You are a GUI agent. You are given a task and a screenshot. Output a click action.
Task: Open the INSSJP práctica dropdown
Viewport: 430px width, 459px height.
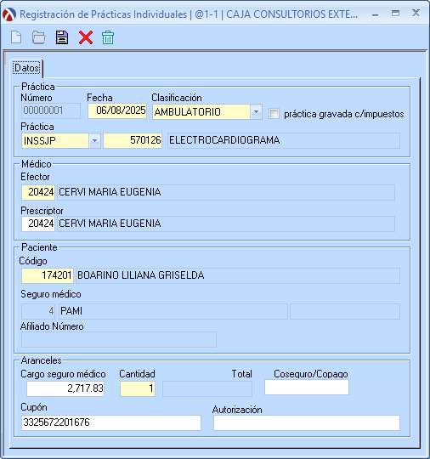(x=94, y=141)
